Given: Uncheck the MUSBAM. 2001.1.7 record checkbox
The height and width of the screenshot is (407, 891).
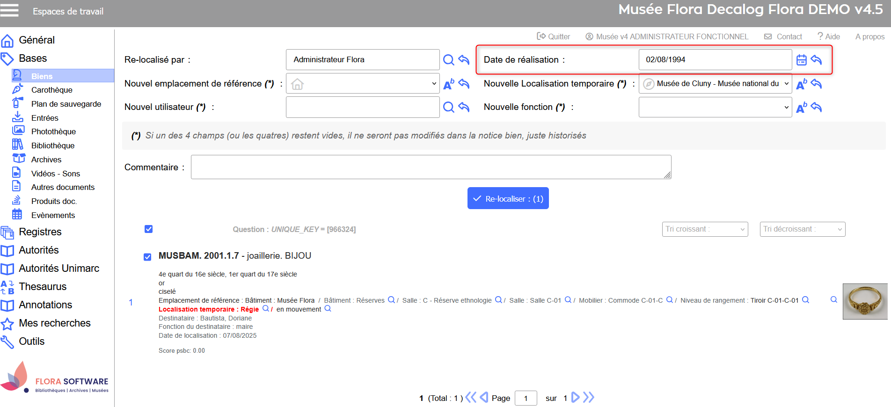Looking at the screenshot, I should coord(147,257).
